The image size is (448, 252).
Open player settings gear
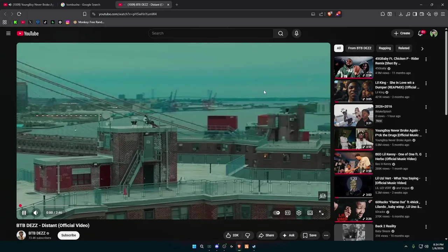(299, 212)
